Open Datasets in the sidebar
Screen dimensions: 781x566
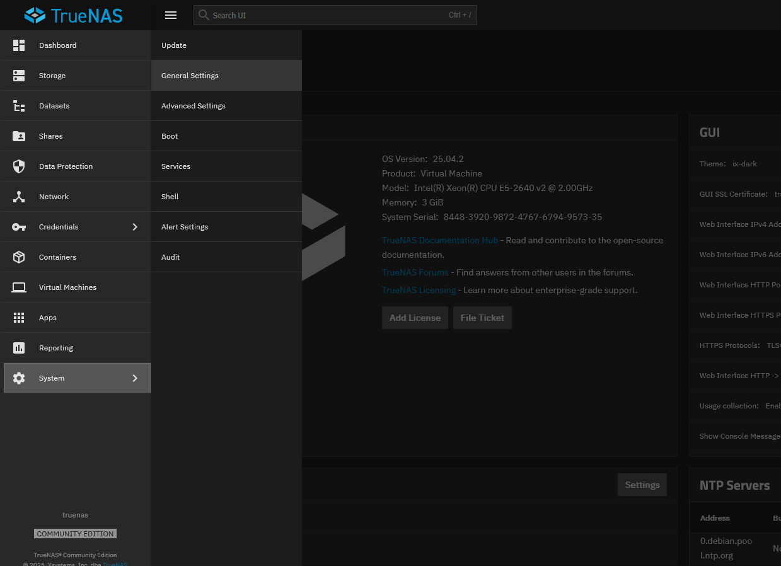pyautogui.click(x=76, y=106)
